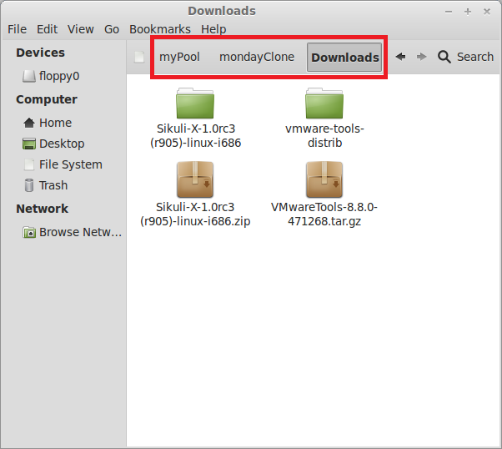The image size is (502, 449).
Task: Go back with the left arrow
Action: (400, 57)
